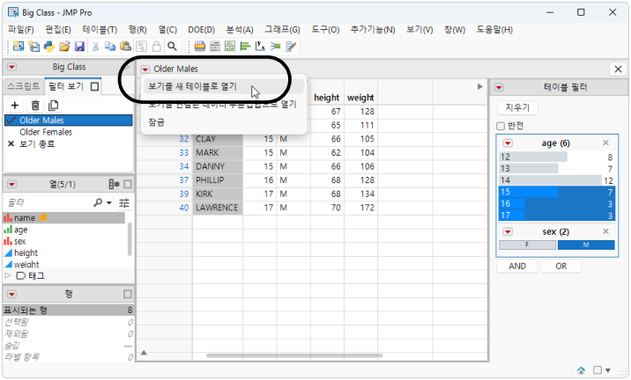Click the green grid Distribution icon
The height and width of the screenshot is (380, 631).
click(x=230, y=47)
